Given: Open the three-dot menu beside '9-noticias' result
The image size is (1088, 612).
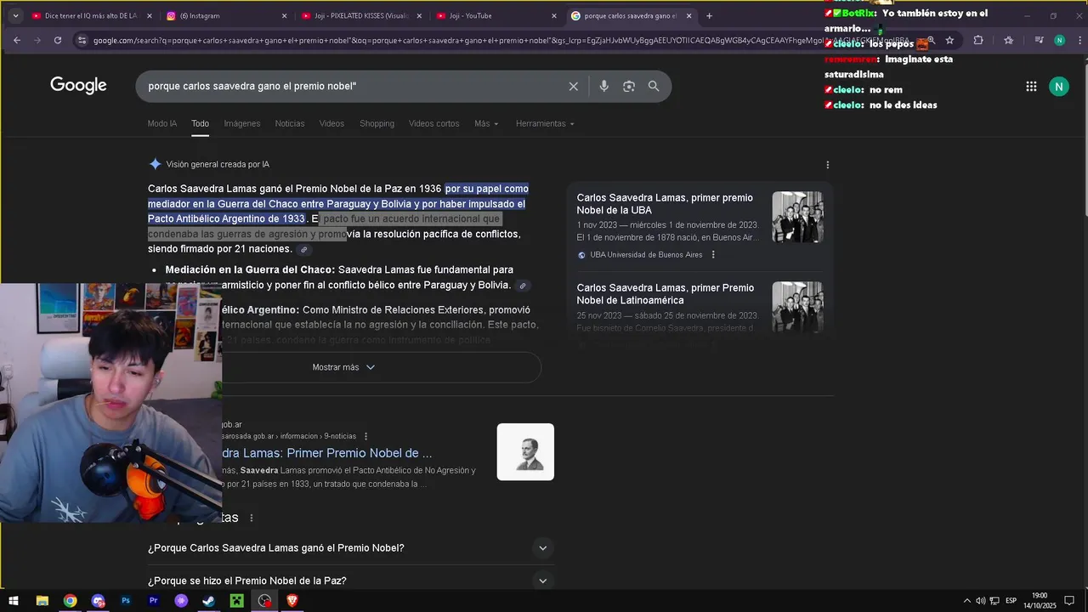Looking at the screenshot, I should point(366,437).
